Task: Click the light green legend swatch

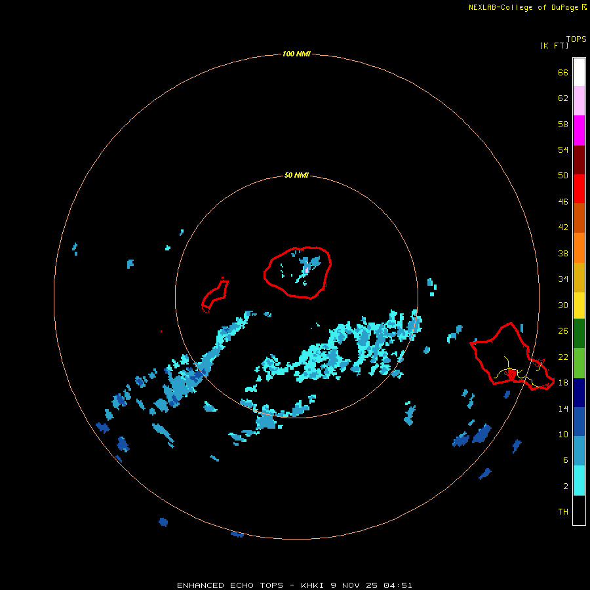Action: point(579,363)
